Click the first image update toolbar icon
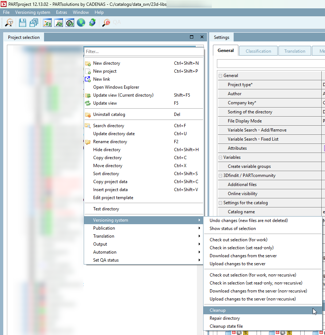 47,23
